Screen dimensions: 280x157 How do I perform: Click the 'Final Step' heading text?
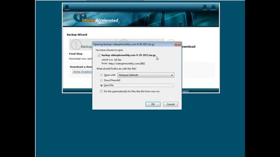pos(76,54)
